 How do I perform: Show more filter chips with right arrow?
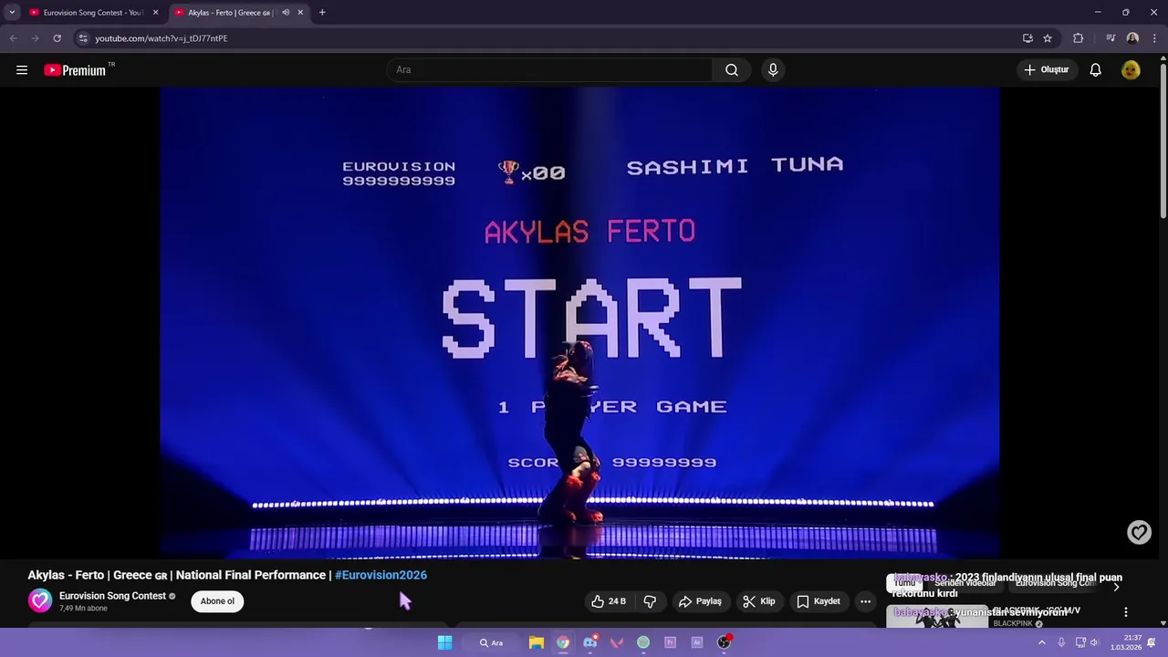click(1115, 586)
